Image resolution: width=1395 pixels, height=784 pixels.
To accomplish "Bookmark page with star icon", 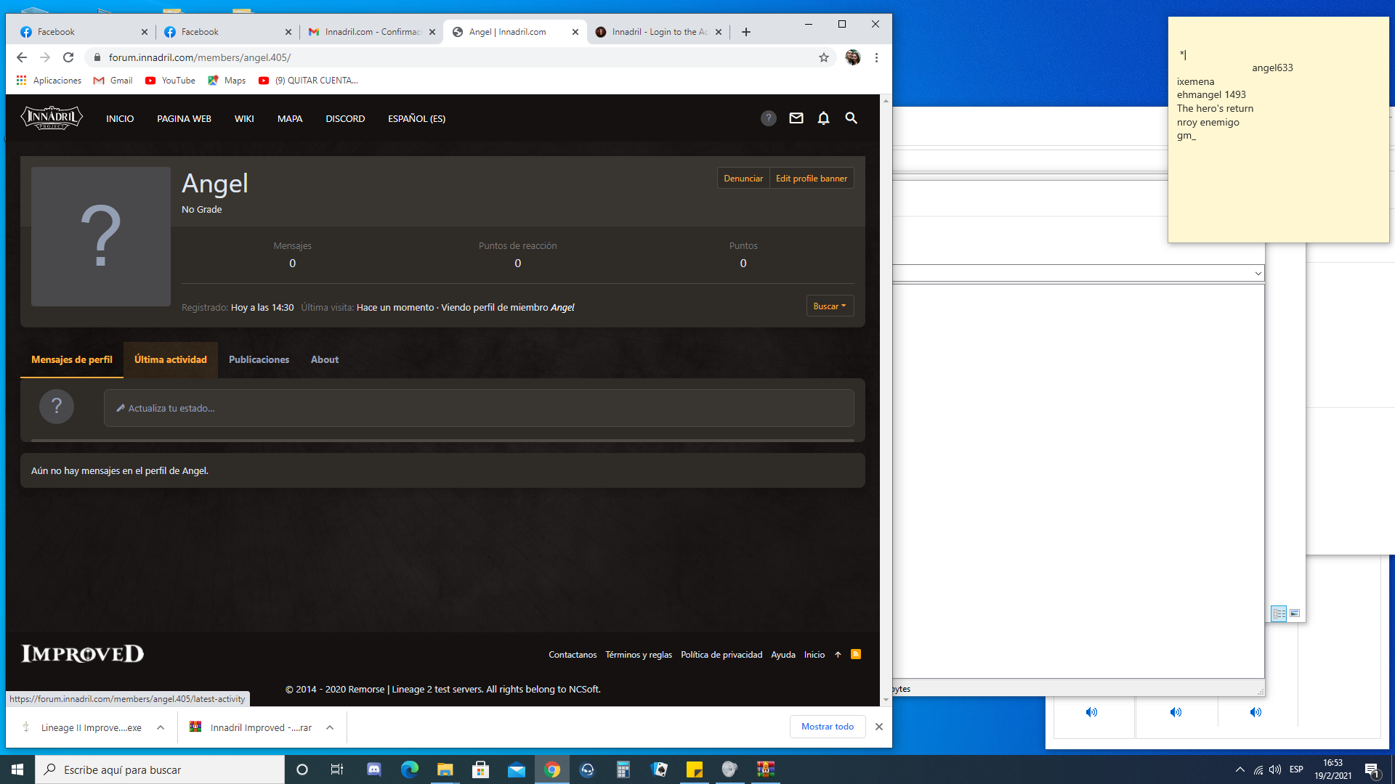I will click(x=823, y=57).
